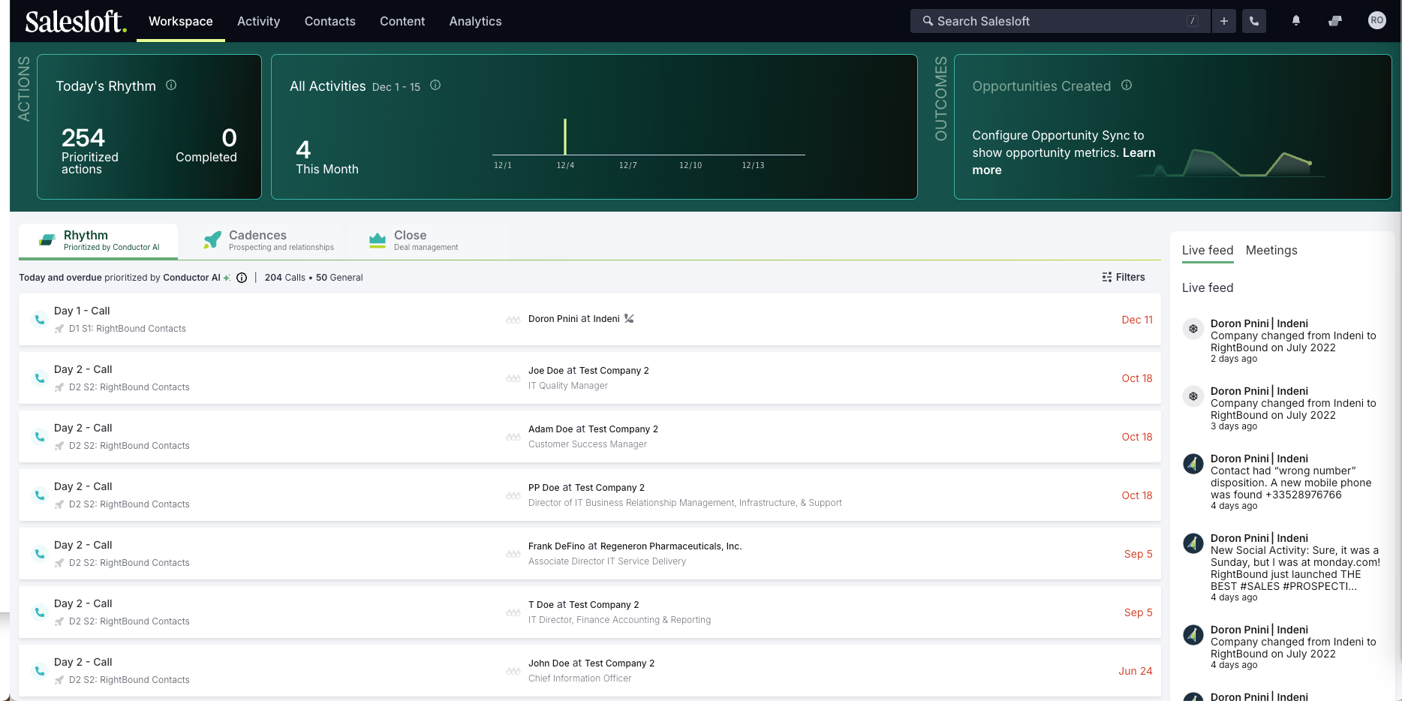The height and width of the screenshot is (701, 1402).
Task: Open Frank DeFino at Regeneron Pharmaceuticals
Action: [635, 546]
